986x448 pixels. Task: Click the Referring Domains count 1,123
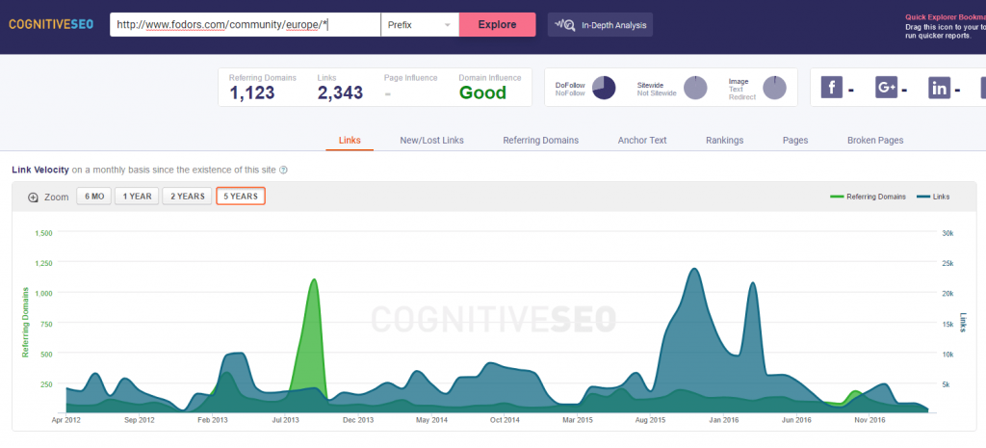point(252,93)
